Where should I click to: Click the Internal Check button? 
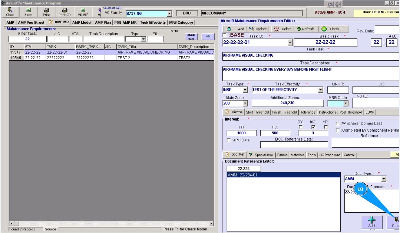pyautogui.click(x=191, y=37)
